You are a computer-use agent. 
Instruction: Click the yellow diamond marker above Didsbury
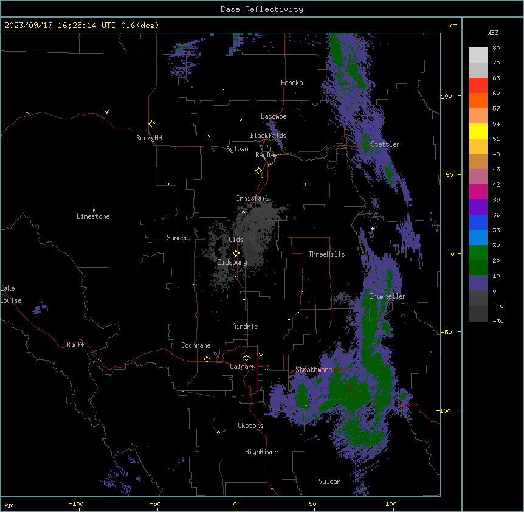[x=236, y=254]
